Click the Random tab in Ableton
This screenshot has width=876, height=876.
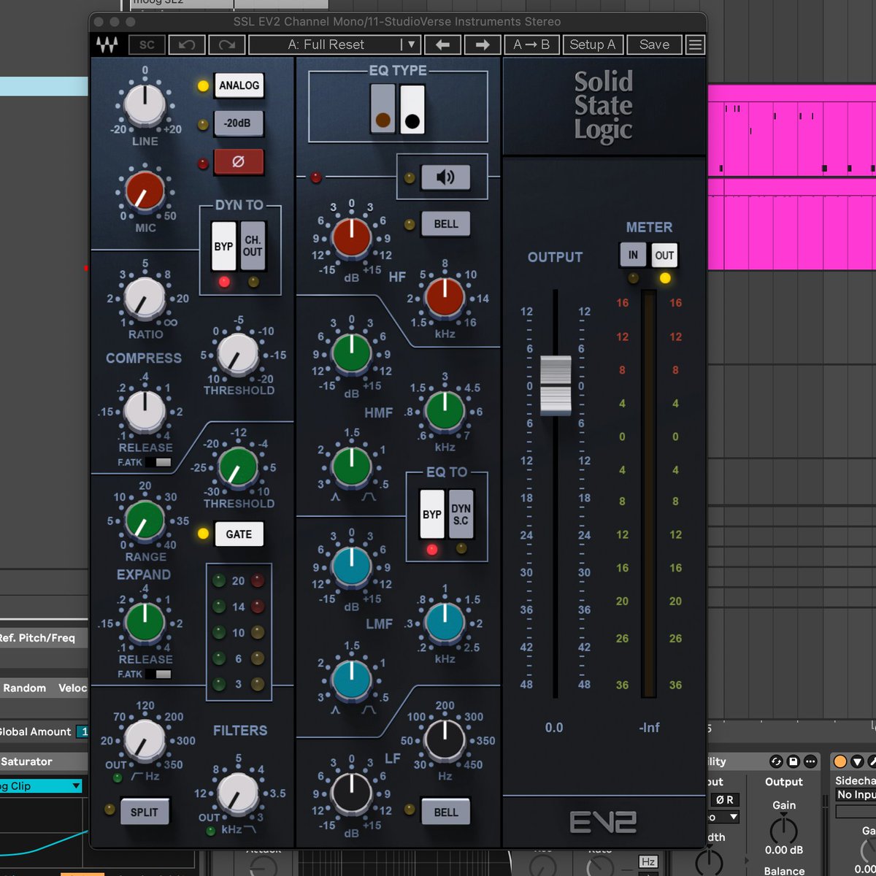pyautogui.click(x=24, y=688)
